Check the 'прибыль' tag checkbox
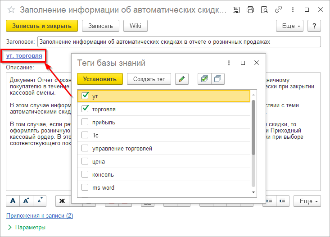The height and width of the screenshot is (237, 330). (85, 122)
